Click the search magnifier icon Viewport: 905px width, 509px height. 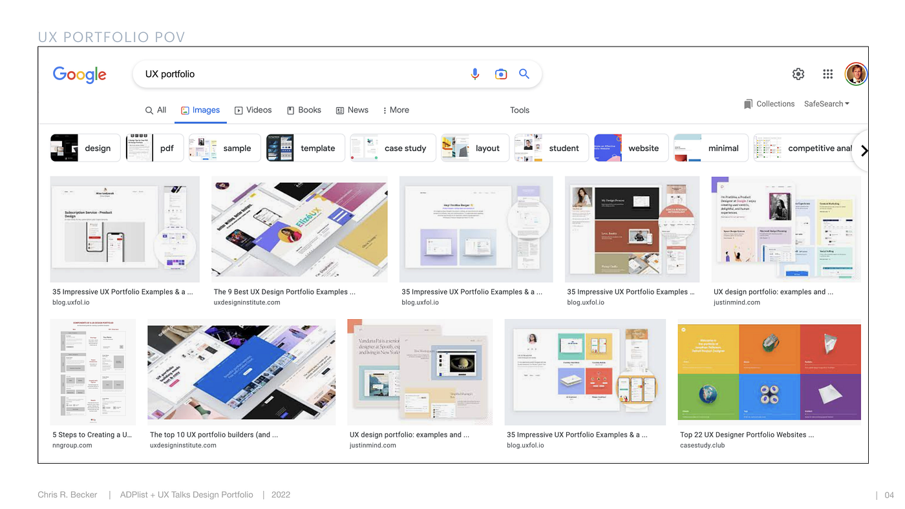524,74
